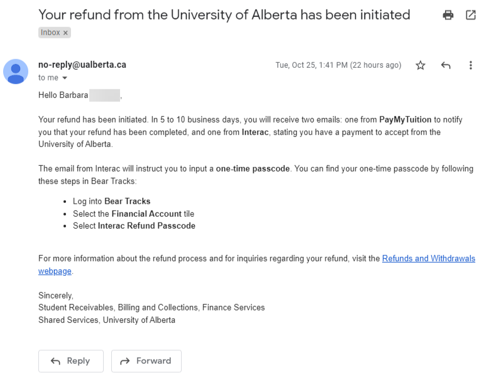The width and height of the screenshot is (484, 377).
Task: Click the email subject heading
Action: tap(224, 14)
